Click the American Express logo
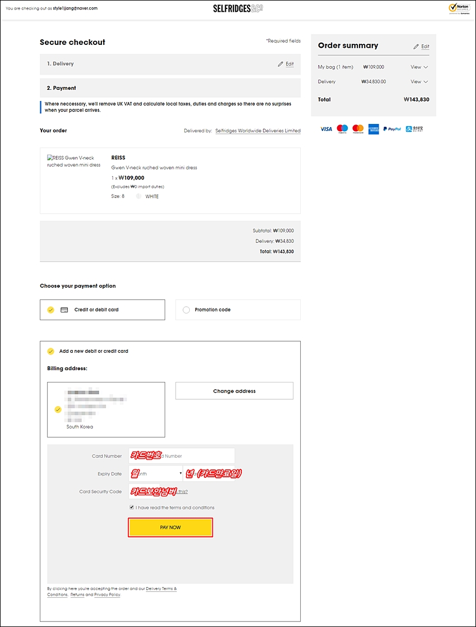The width and height of the screenshot is (476, 627). click(x=374, y=129)
